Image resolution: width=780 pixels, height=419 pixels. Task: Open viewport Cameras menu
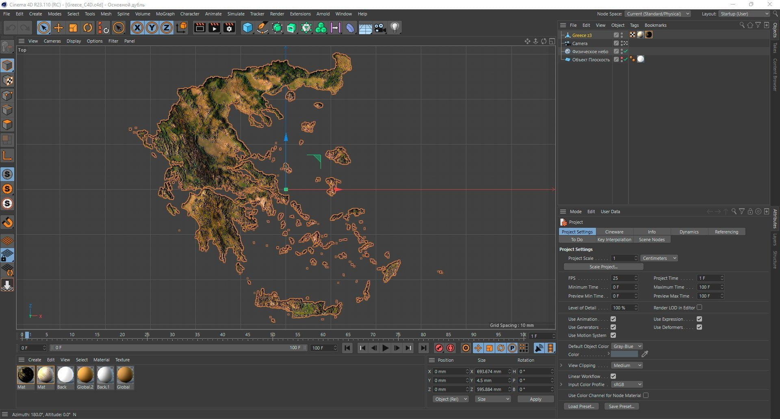click(52, 41)
